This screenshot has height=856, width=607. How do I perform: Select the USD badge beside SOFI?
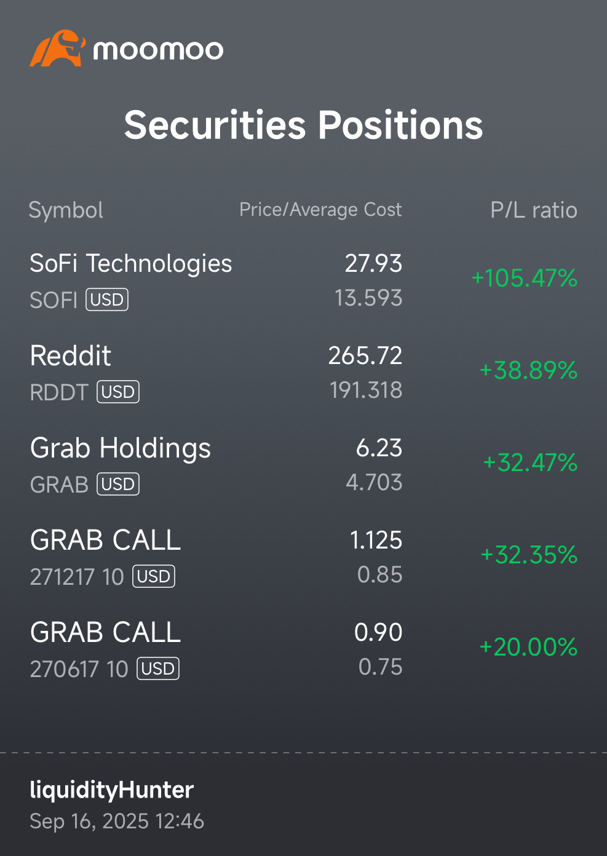(107, 299)
